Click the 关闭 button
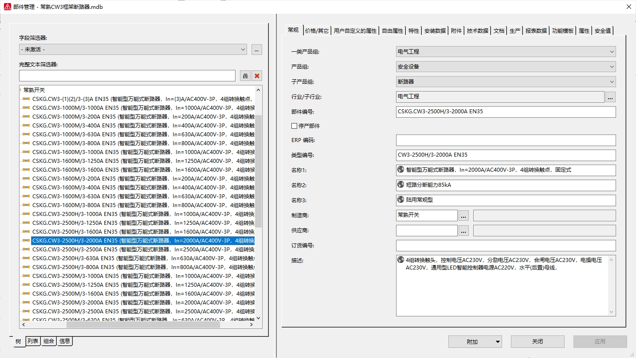Viewport: 636px width, 358px height. coord(538,342)
